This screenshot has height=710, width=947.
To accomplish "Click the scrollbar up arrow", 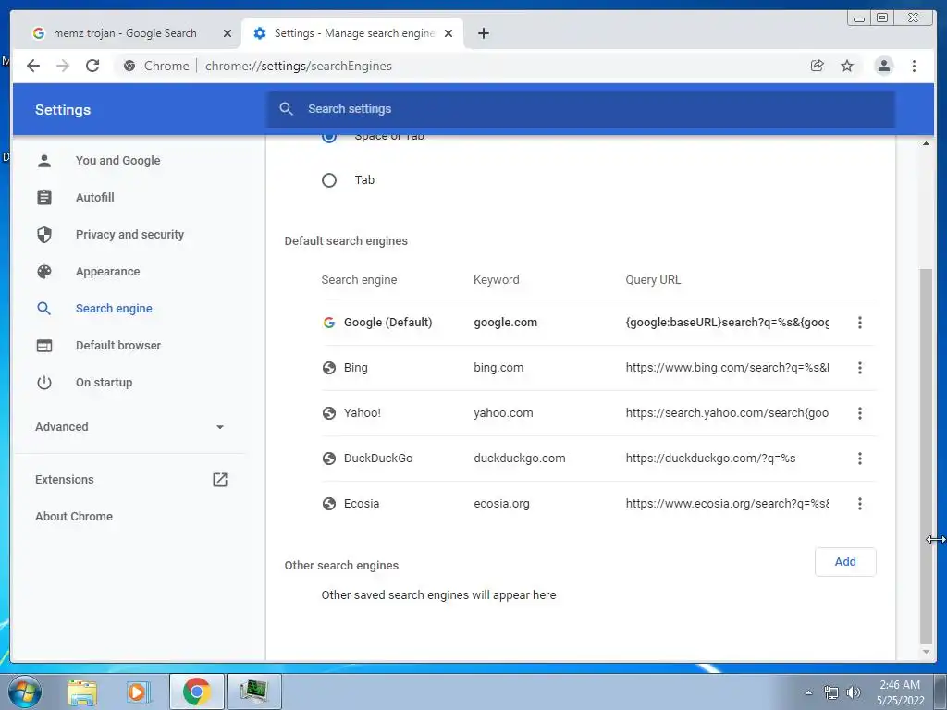I will 926,143.
